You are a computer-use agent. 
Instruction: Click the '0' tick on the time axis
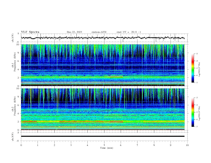point(21,145)
